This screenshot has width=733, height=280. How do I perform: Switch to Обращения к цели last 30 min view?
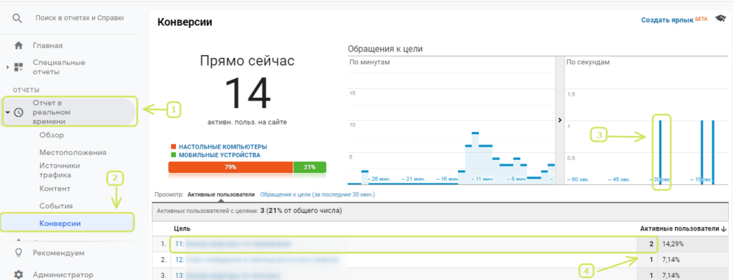[317, 194]
